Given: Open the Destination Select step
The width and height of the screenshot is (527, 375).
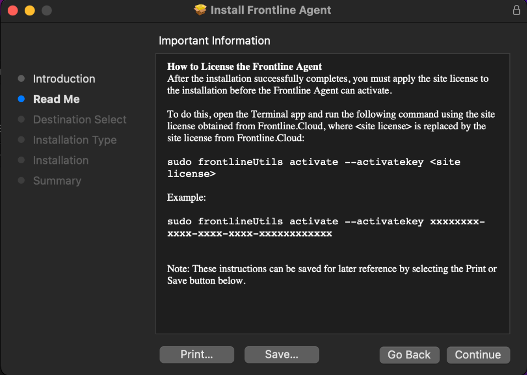Looking at the screenshot, I should (x=79, y=119).
